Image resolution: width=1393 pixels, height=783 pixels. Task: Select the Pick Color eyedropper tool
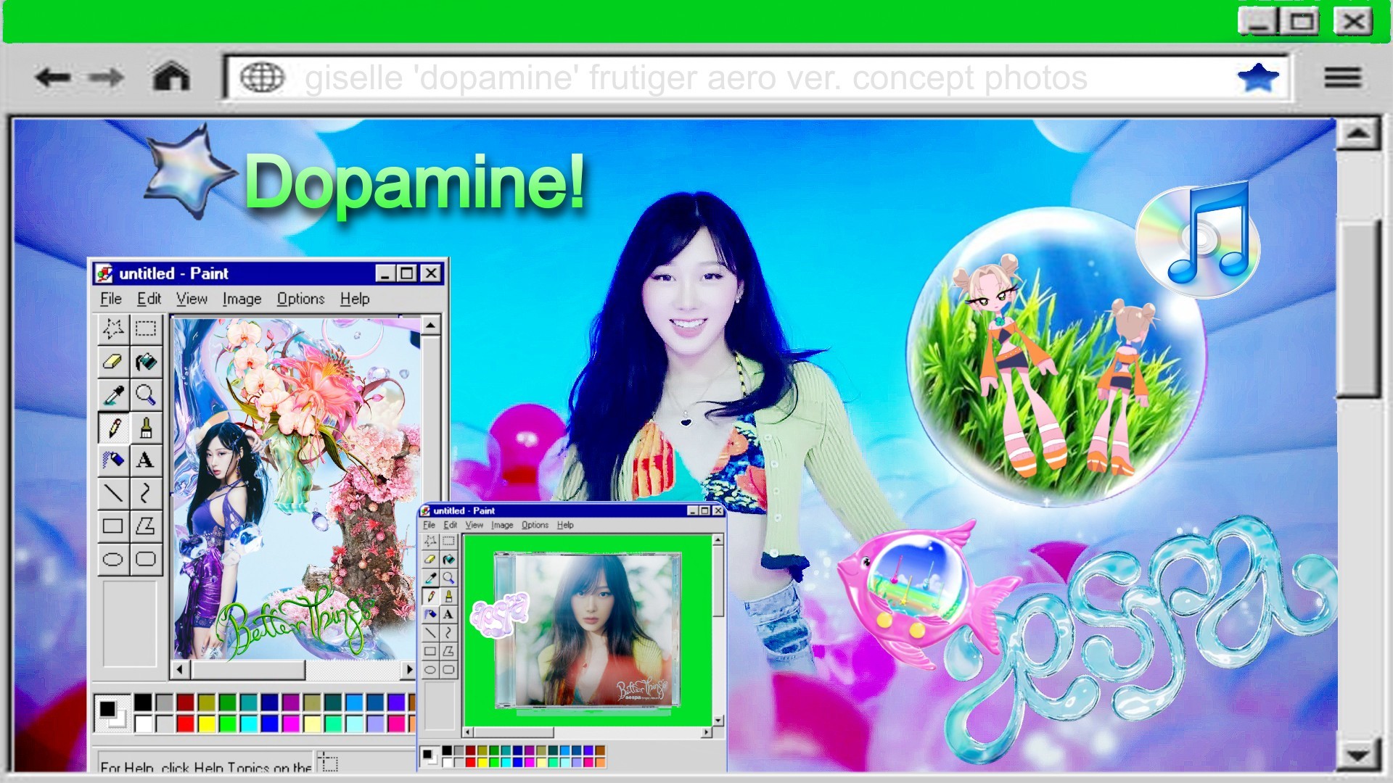tap(112, 394)
